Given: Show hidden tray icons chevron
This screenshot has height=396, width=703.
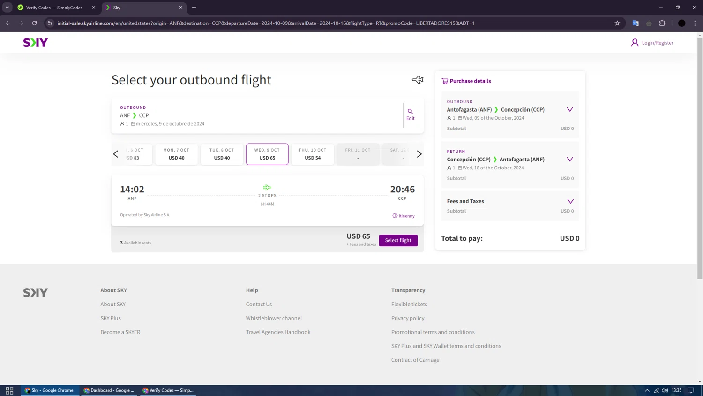Looking at the screenshot, I should pos(647,390).
